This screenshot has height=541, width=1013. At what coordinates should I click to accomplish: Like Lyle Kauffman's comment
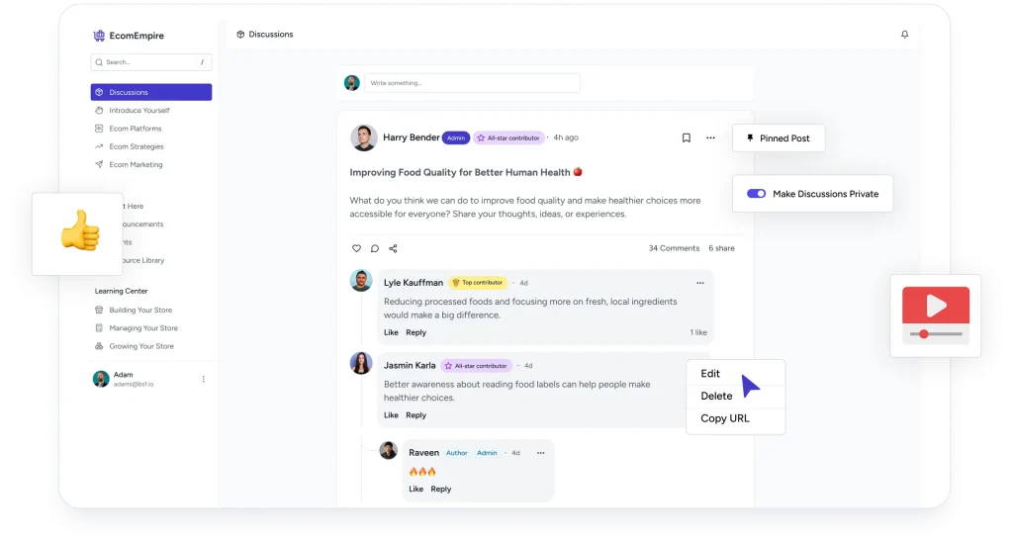(391, 332)
